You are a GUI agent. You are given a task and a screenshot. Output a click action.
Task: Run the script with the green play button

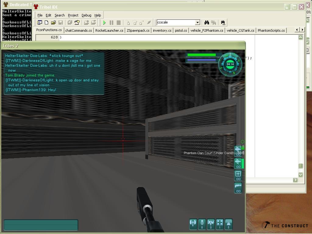click(104, 23)
